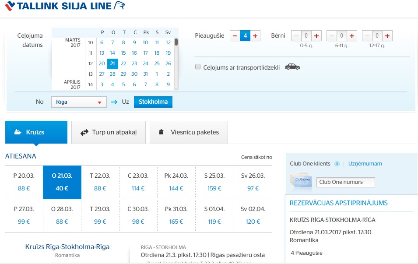
Task: Choose calendar date 6 March
Action: 102,42
